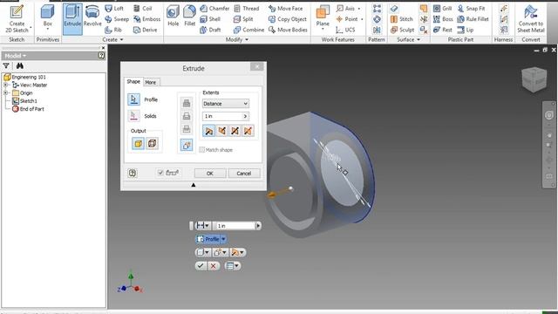Click the Derive tool
The height and width of the screenshot is (314, 558).
[145, 30]
